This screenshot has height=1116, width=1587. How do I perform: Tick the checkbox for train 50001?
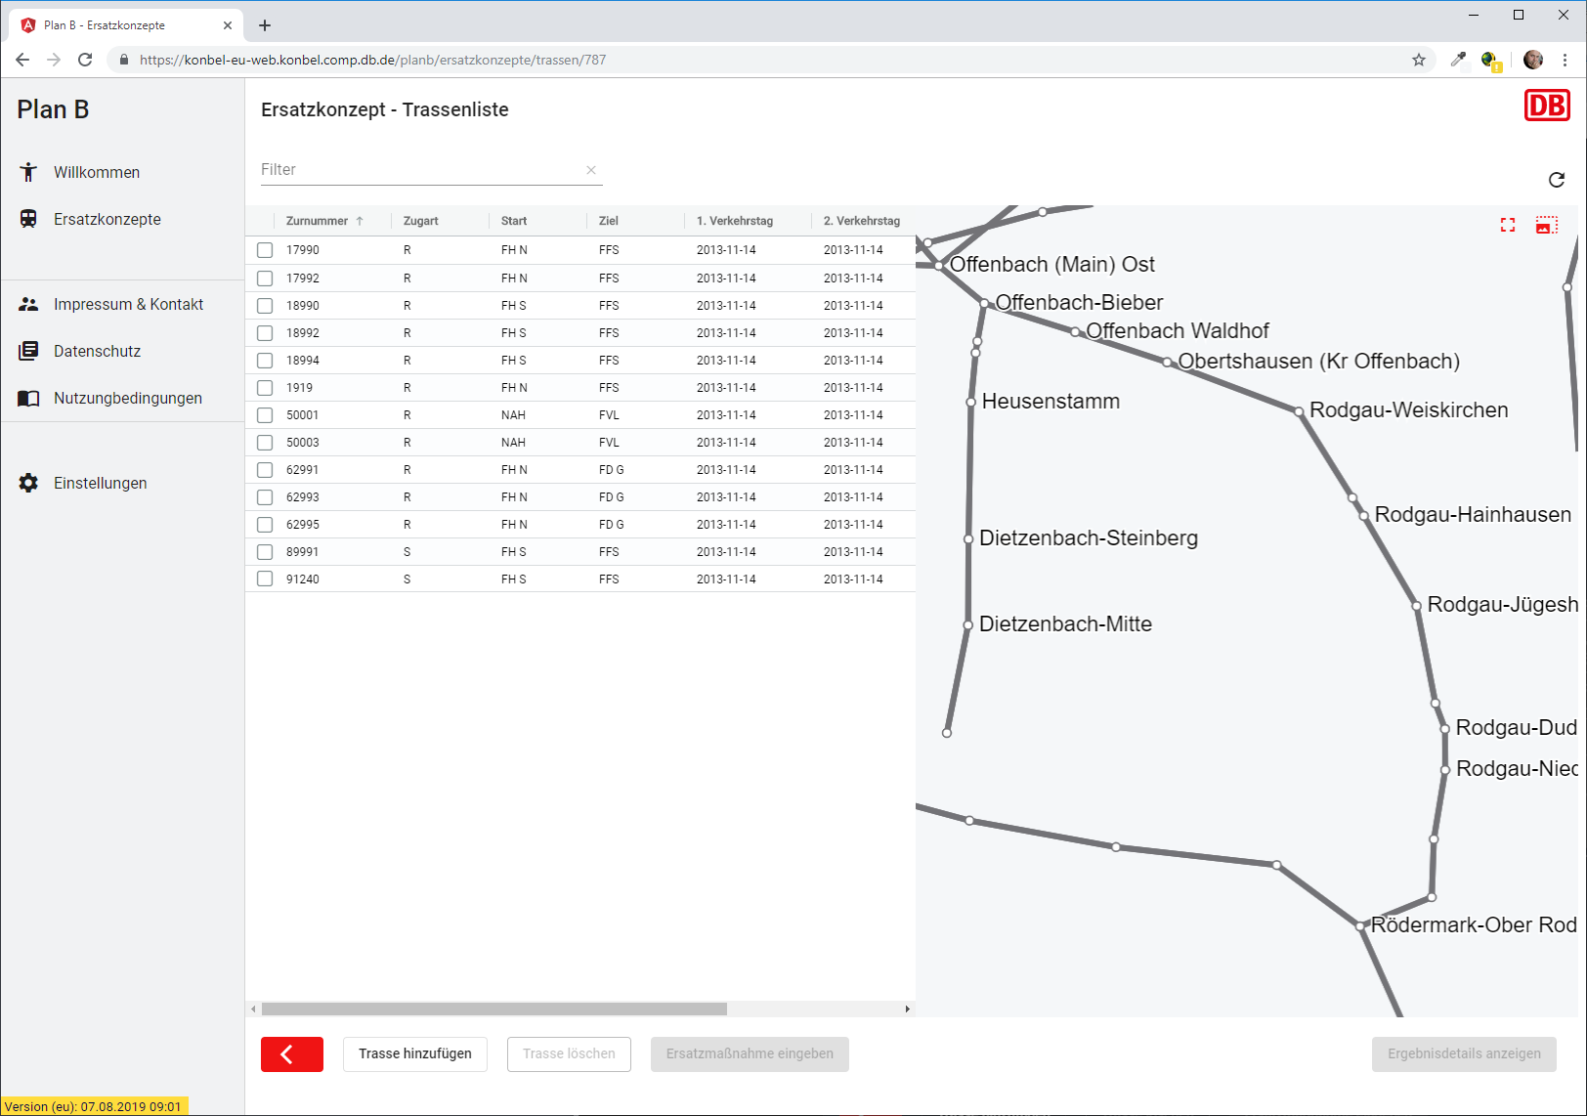click(265, 415)
